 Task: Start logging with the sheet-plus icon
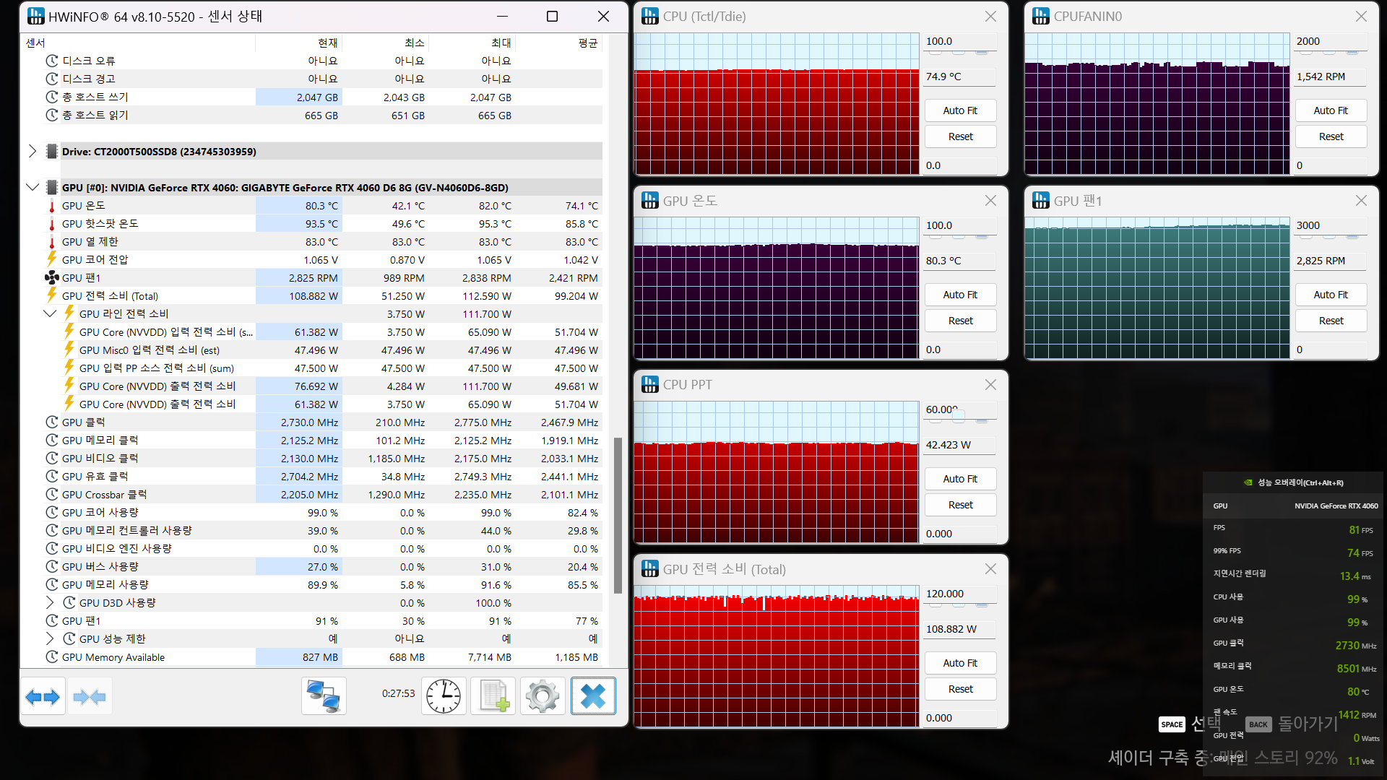click(493, 697)
